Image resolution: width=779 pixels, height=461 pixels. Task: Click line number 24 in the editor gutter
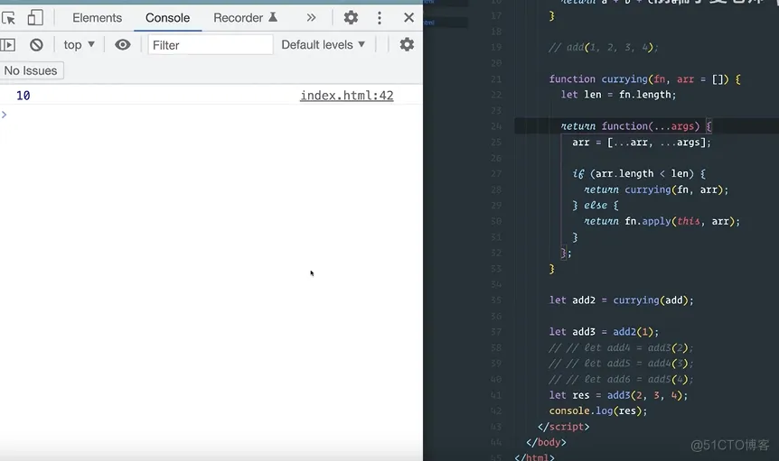tap(496, 126)
